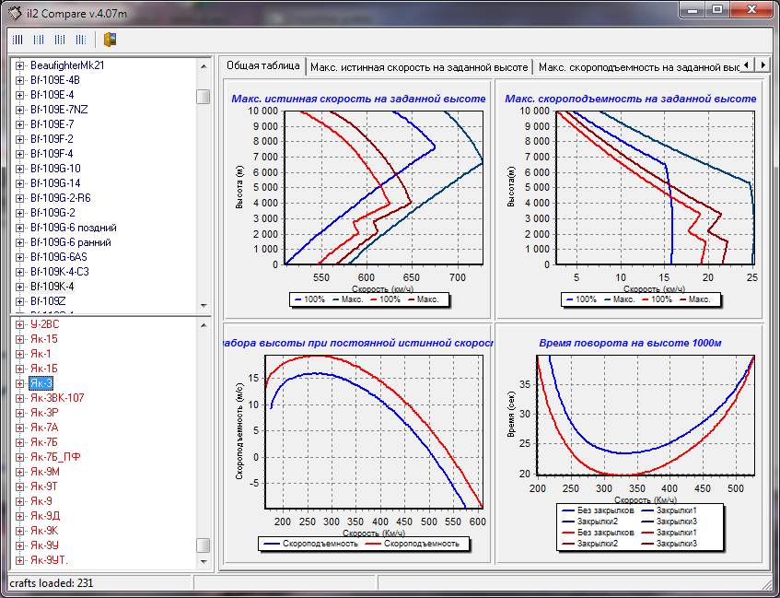Expand the Як-3 tree node
Screen dimensions: 780x598
pos(20,383)
